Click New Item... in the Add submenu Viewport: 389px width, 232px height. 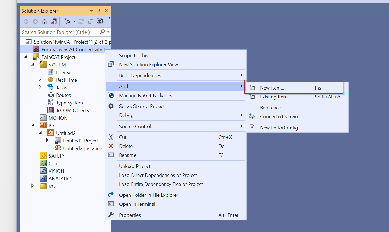click(297, 88)
